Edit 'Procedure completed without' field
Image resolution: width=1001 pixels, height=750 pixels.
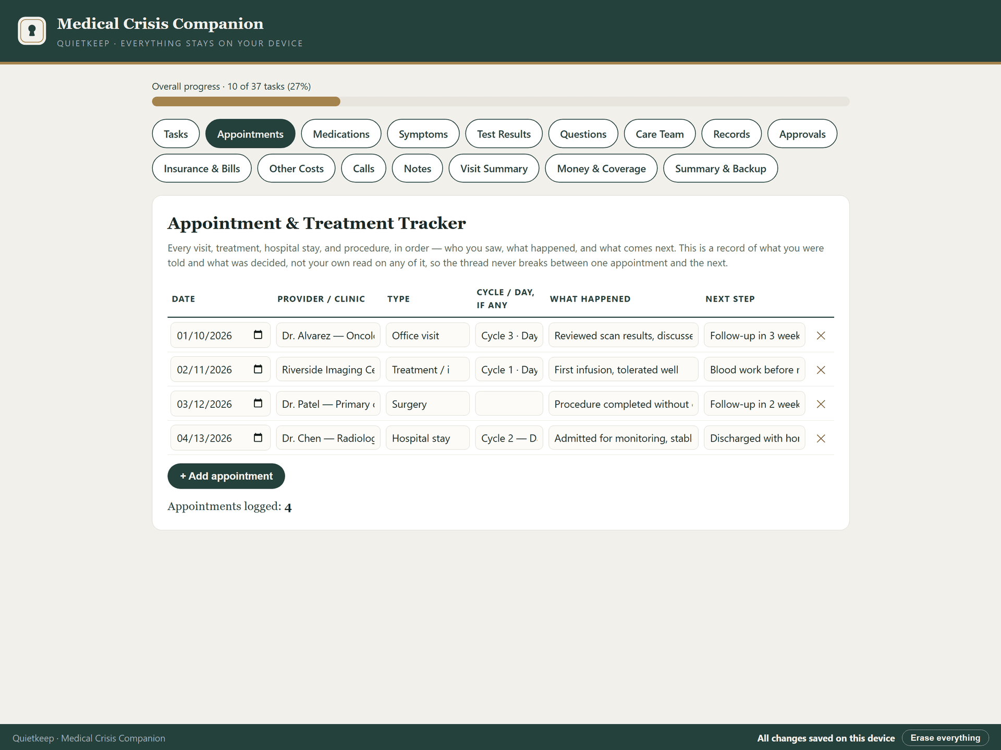point(623,404)
